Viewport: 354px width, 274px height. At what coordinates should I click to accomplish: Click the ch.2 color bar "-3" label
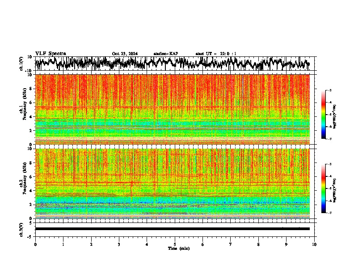329,164
